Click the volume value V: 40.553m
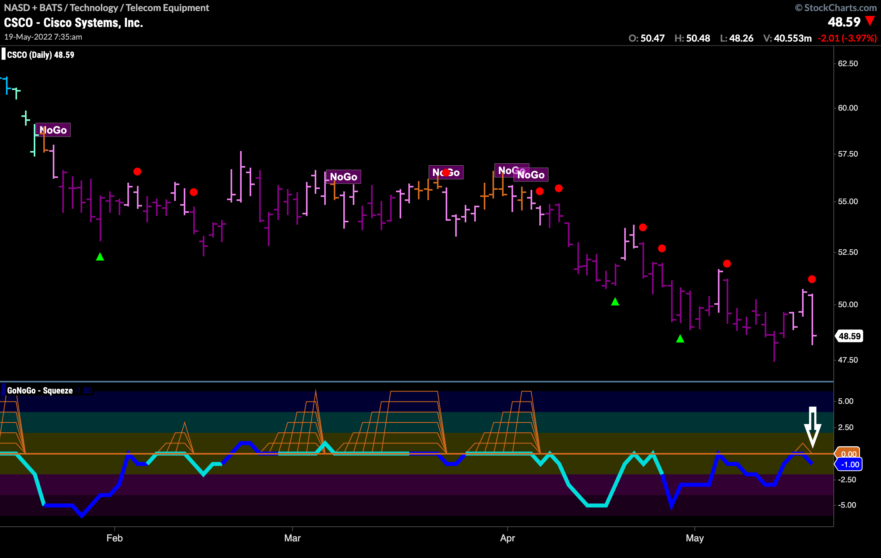The image size is (881, 558). (x=787, y=38)
